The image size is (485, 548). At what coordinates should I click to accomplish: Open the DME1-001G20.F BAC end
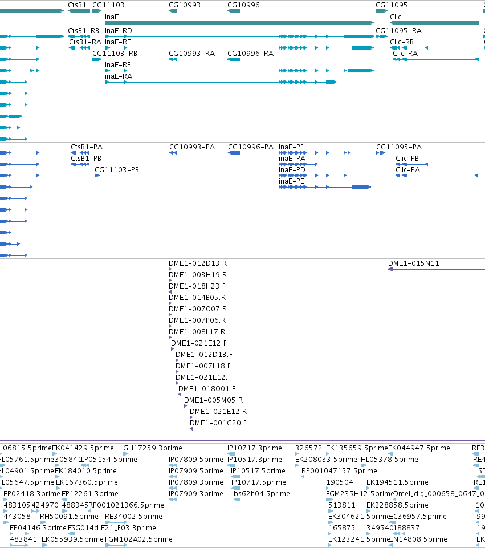point(191,429)
